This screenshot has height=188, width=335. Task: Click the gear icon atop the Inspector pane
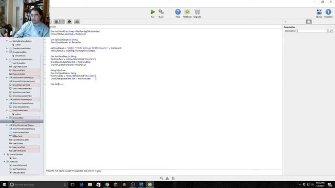(309, 22)
